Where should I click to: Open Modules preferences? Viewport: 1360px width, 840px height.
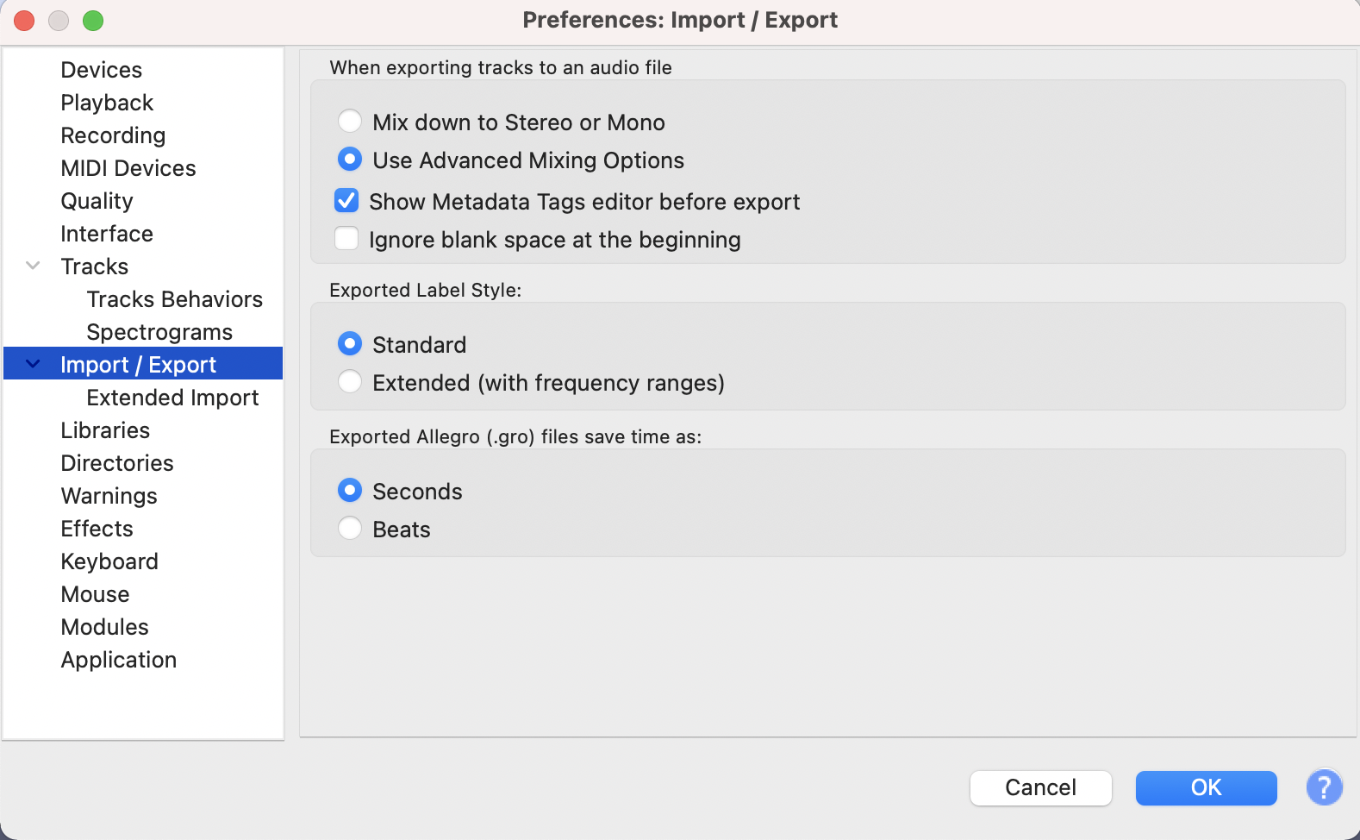[104, 627]
